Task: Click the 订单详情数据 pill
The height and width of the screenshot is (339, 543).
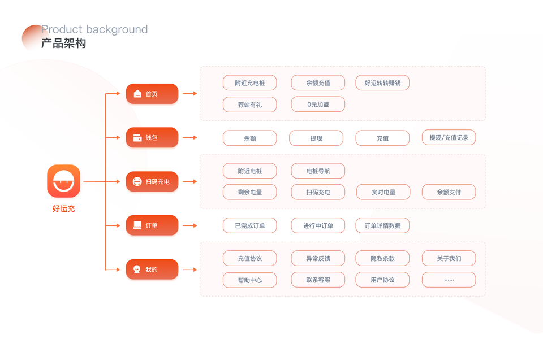Action: [382, 226]
